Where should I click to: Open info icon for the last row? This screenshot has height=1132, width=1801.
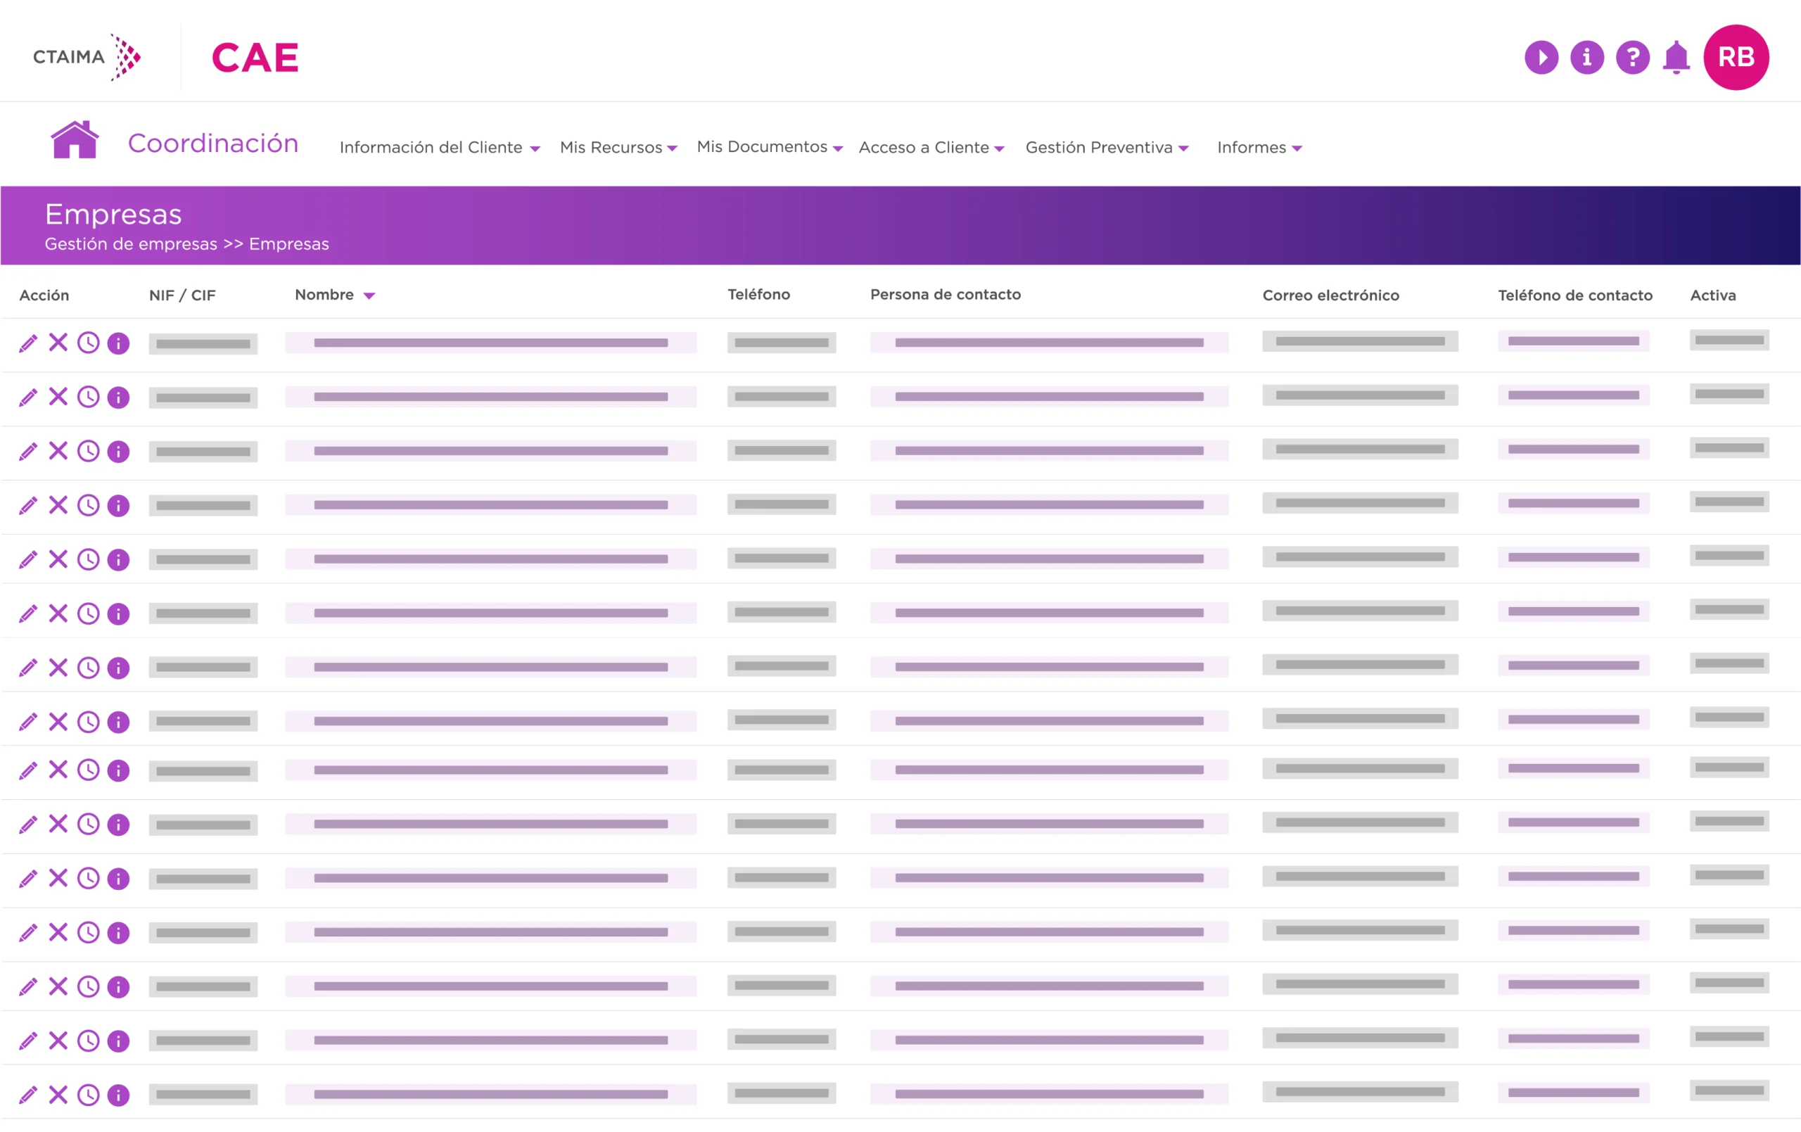click(118, 1095)
